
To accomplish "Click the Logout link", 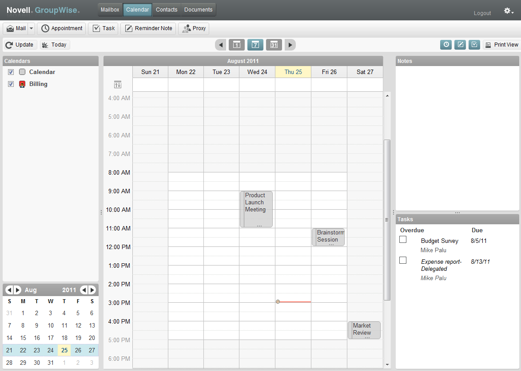I will coord(482,13).
